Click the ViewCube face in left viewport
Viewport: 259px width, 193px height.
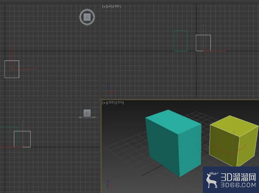tap(87, 113)
